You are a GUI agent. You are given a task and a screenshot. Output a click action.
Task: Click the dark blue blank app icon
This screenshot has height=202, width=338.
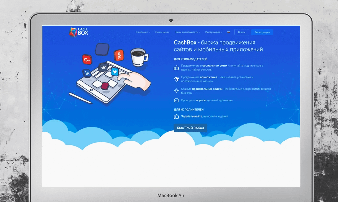(x=102, y=49)
